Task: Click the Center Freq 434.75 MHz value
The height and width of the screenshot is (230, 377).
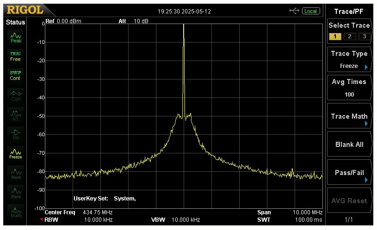Action: tap(98, 212)
